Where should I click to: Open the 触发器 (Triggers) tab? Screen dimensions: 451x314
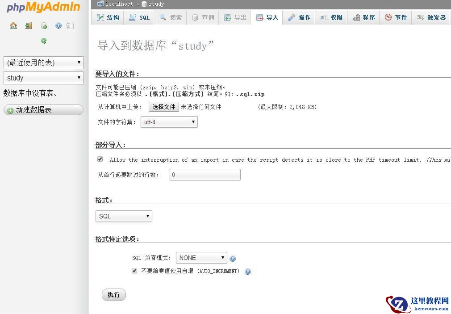pos(431,17)
